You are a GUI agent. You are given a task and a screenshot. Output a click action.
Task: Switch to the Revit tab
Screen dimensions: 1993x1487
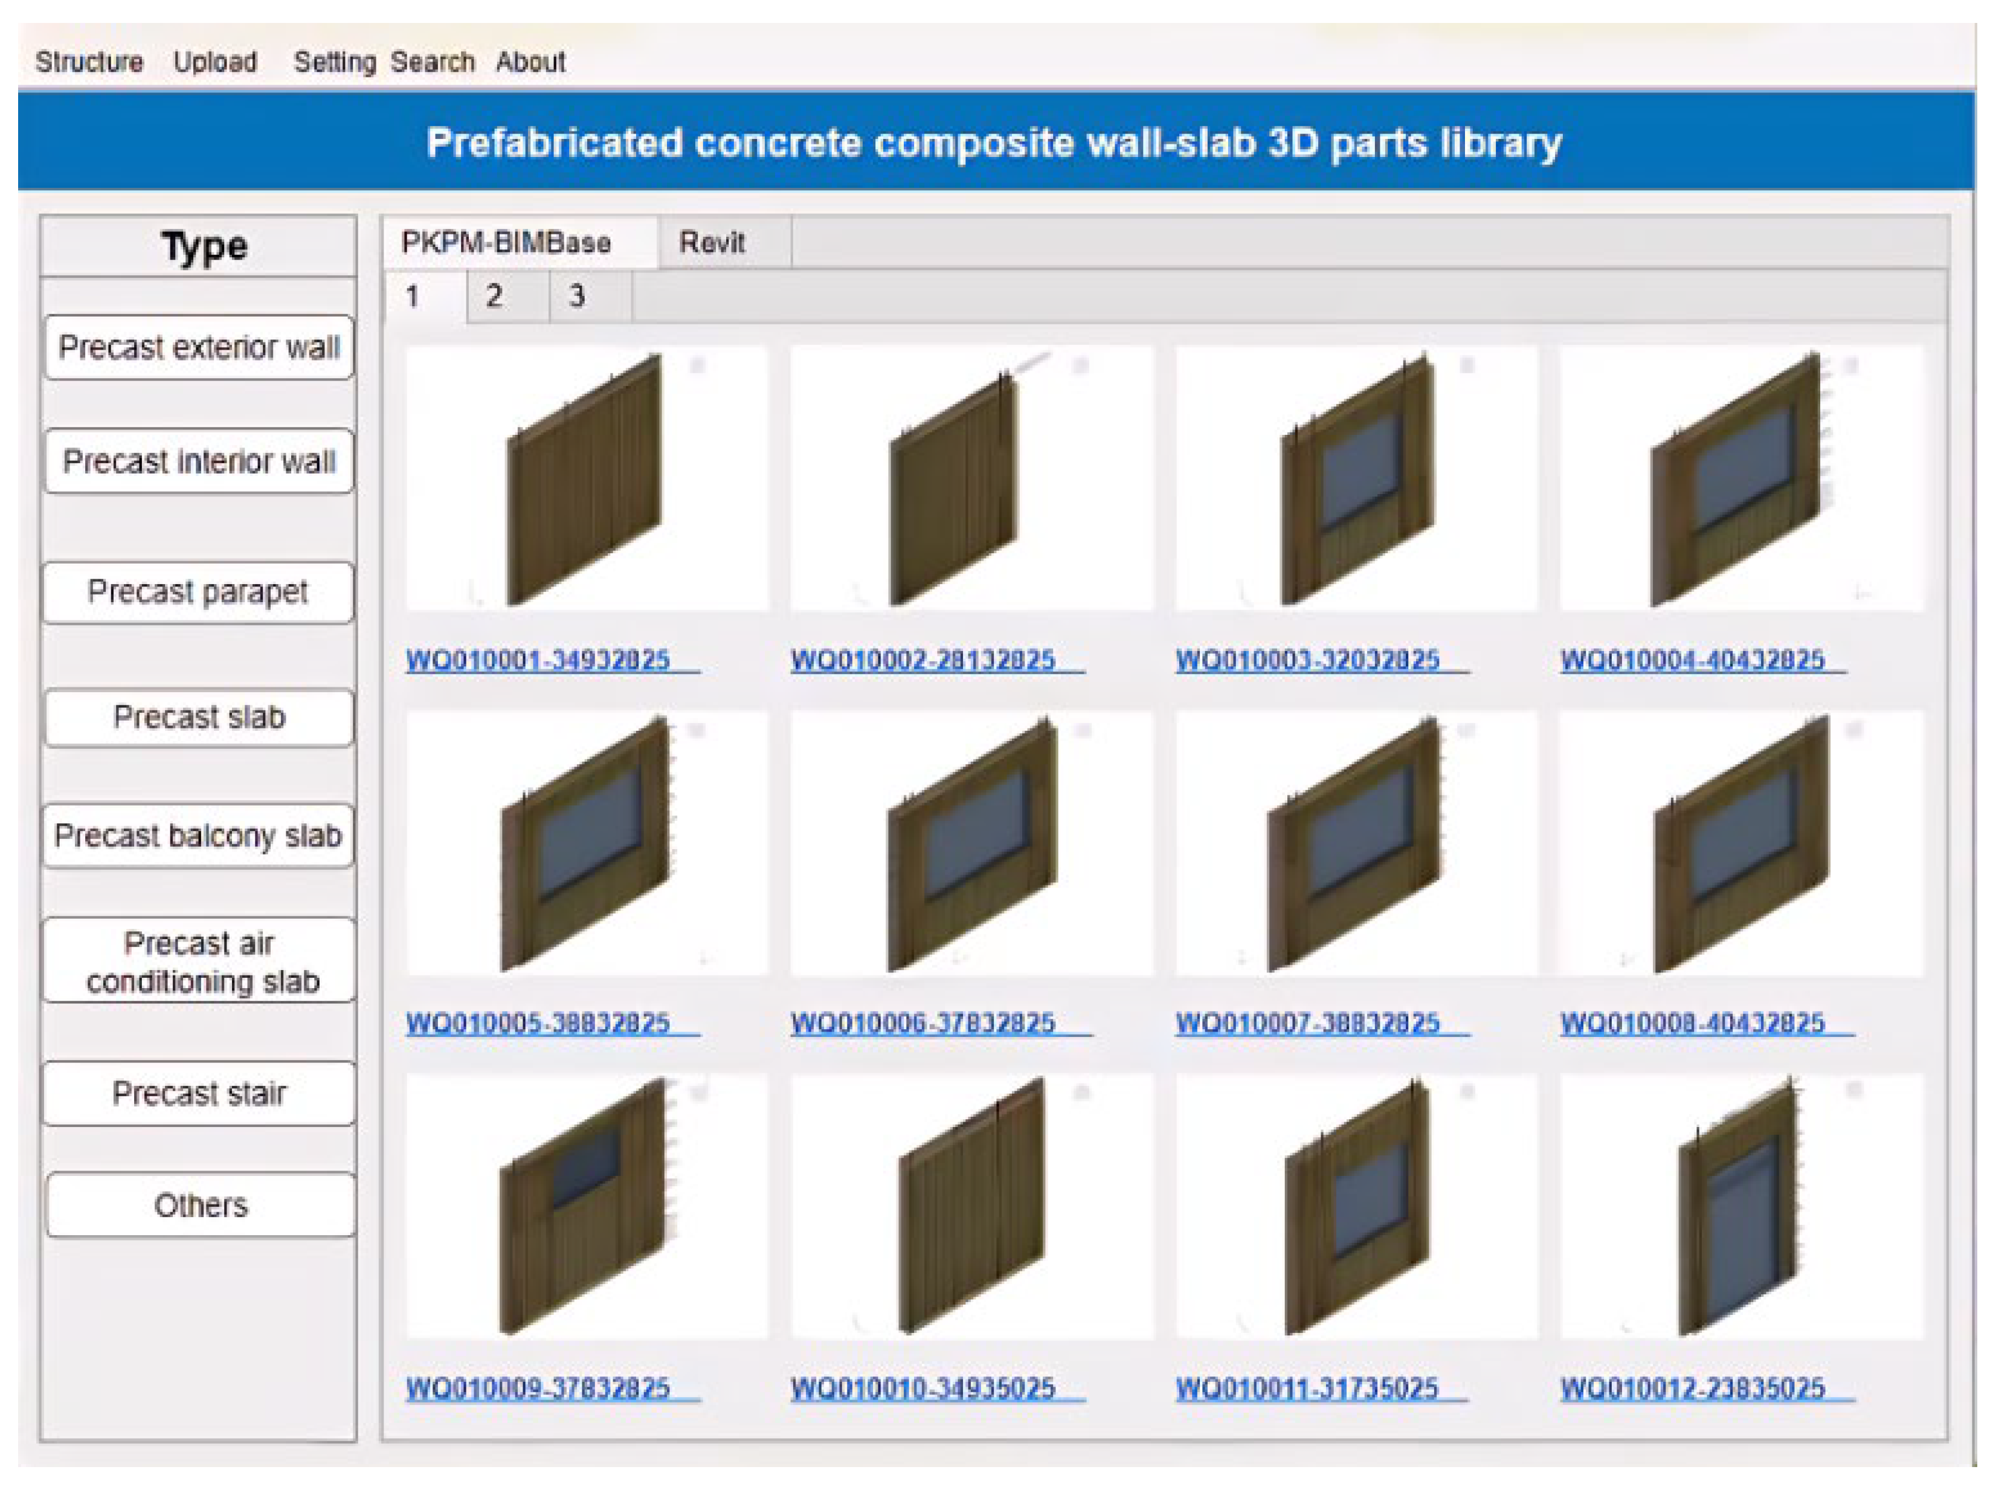711,242
